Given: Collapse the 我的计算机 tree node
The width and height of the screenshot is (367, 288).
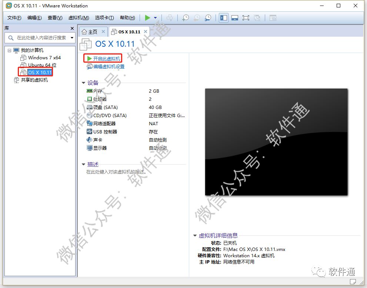Looking at the screenshot, I should (9, 50).
